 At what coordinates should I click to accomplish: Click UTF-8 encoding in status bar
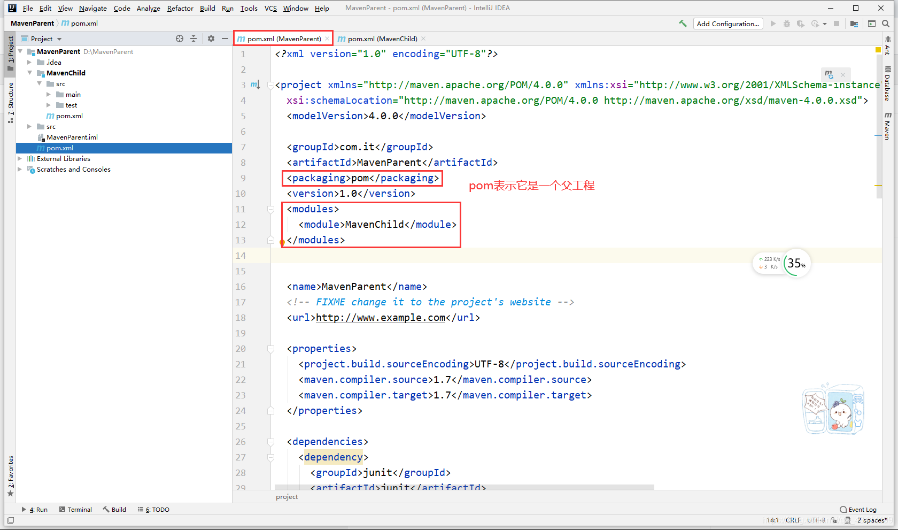tap(816, 520)
